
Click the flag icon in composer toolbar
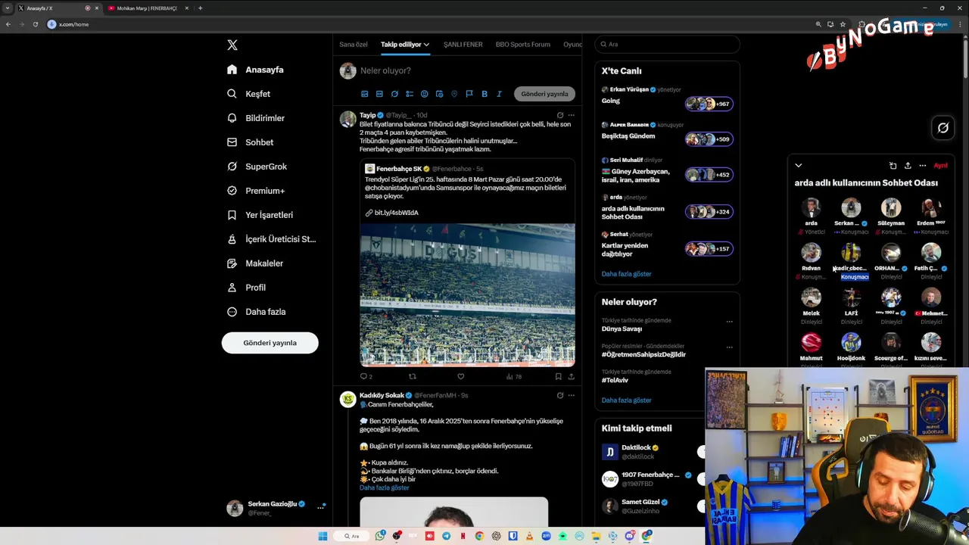pos(469,94)
